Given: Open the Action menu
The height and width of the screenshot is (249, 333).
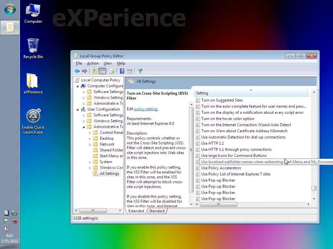Looking at the screenshot, I should [93, 63].
